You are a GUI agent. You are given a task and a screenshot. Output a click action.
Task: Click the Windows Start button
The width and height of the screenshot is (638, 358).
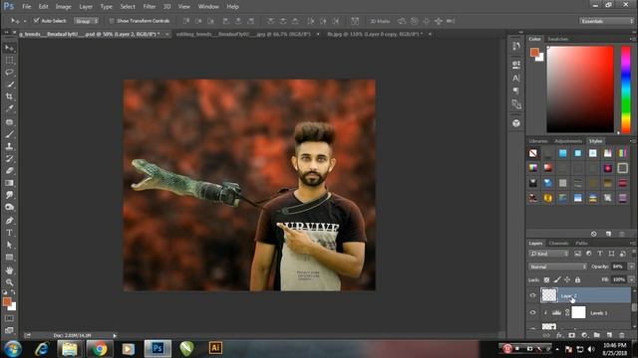(x=13, y=349)
